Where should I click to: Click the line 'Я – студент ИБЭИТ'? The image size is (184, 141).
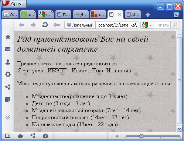click(x=42, y=71)
